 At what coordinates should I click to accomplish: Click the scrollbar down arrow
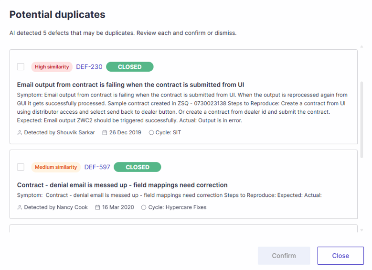[361, 230]
